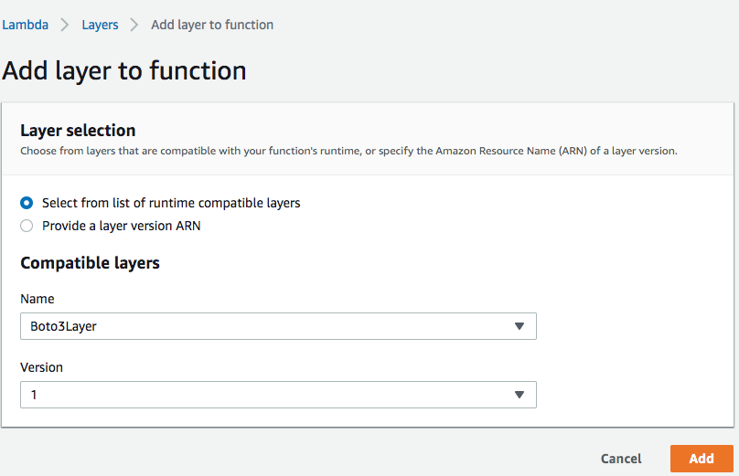Go to Layers breadcrumb link

point(100,25)
